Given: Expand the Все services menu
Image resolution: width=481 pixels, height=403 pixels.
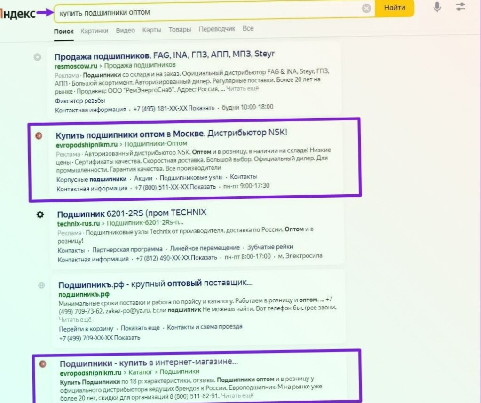Looking at the screenshot, I should pos(248,28).
